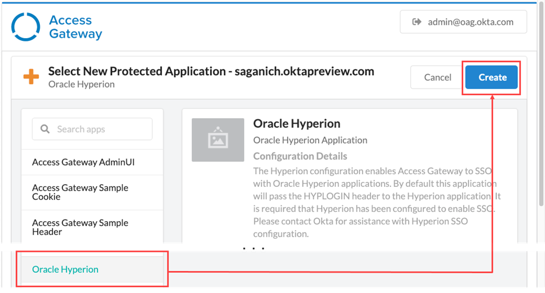Click the bold Oracle Hyperion details heading
The height and width of the screenshot is (293, 545).
pos(296,124)
